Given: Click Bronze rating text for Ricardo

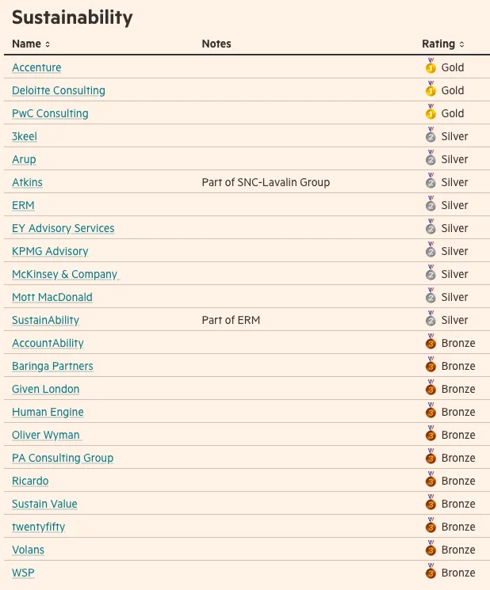Looking at the screenshot, I should click(x=458, y=481).
